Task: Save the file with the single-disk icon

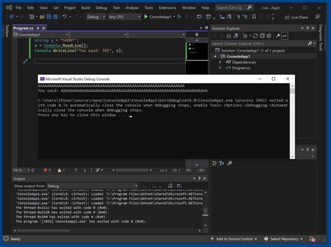Action: click(x=49, y=16)
